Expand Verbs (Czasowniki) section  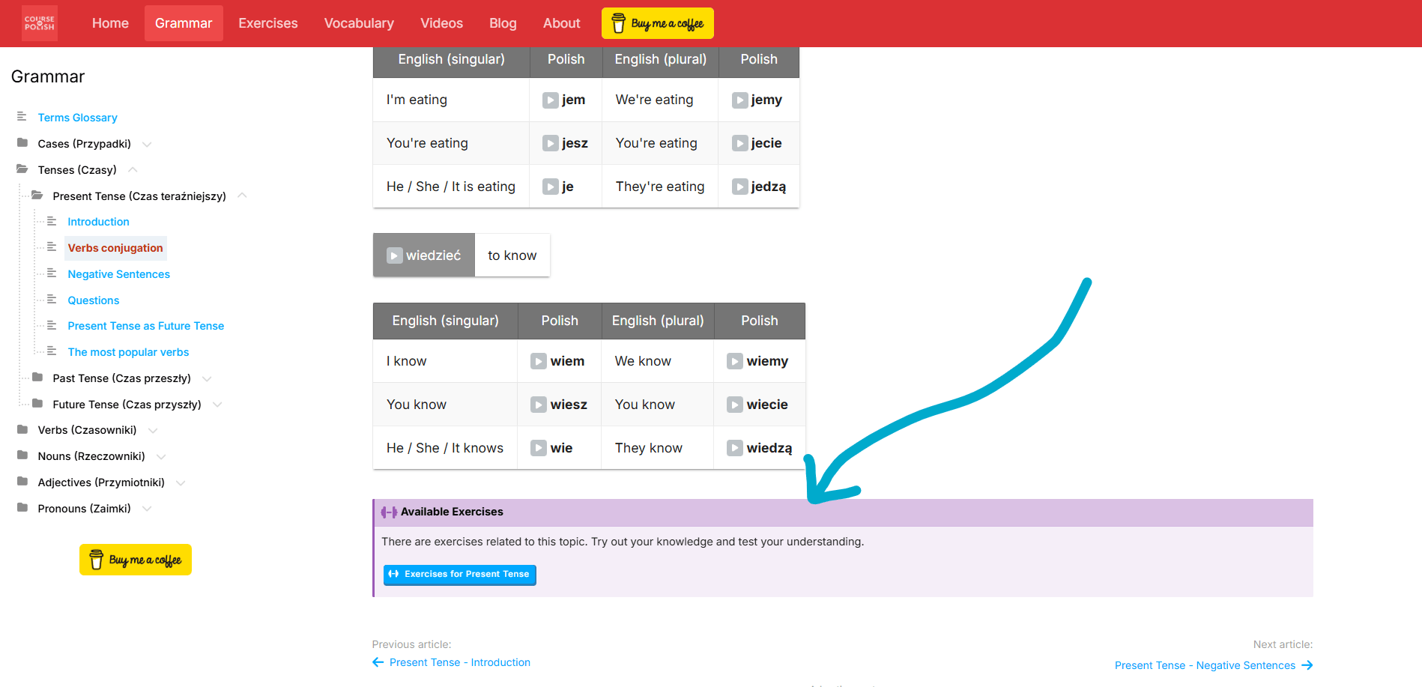tap(153, 431)
